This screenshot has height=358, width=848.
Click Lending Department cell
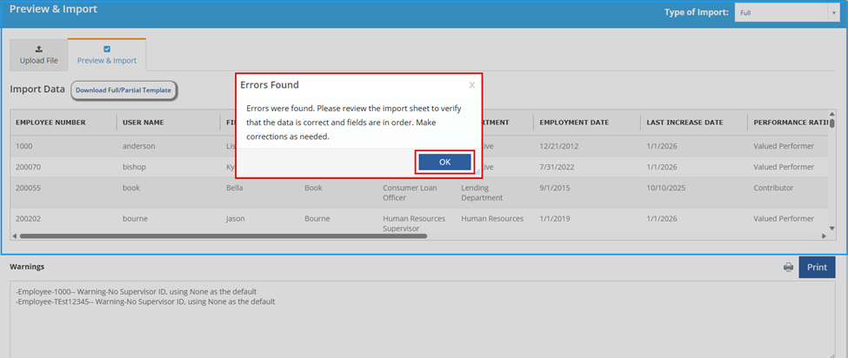(x=482, y=193)
